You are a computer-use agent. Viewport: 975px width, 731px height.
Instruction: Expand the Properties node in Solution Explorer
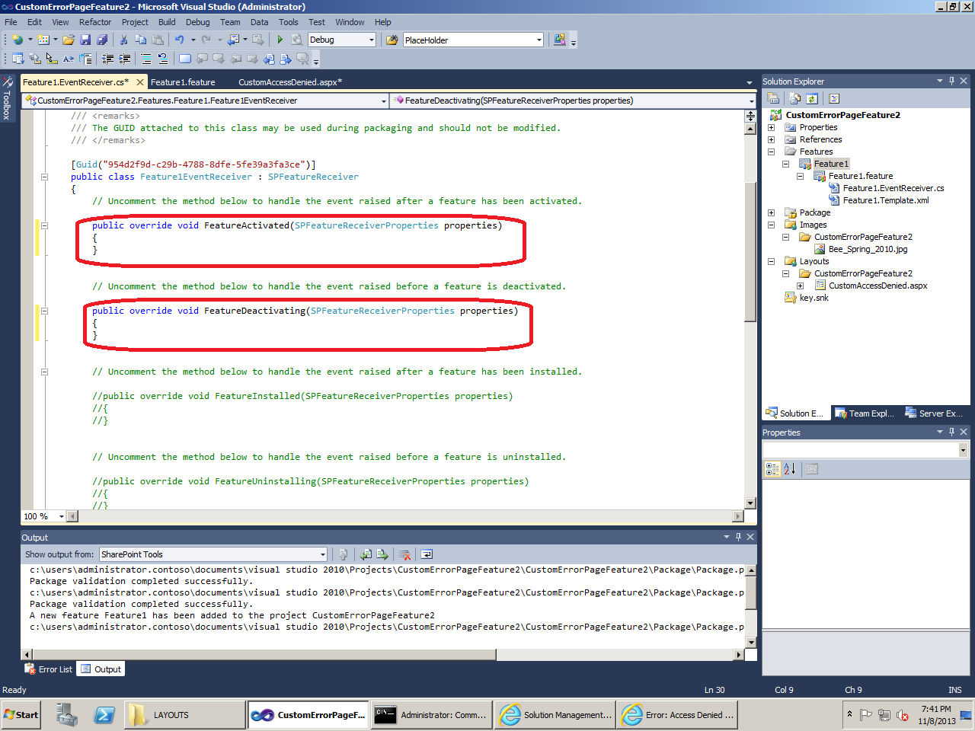pyautogui.click(x=771, y=127)
